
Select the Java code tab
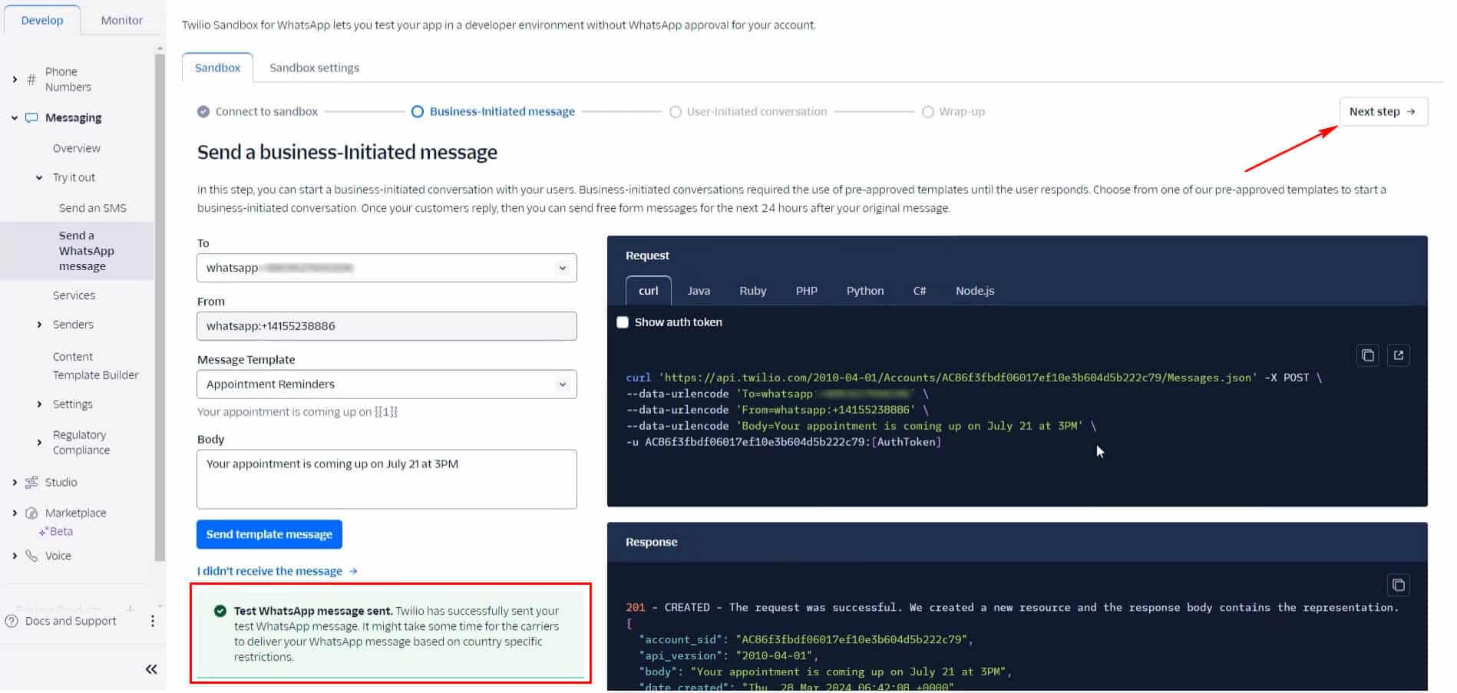point(699,291)
